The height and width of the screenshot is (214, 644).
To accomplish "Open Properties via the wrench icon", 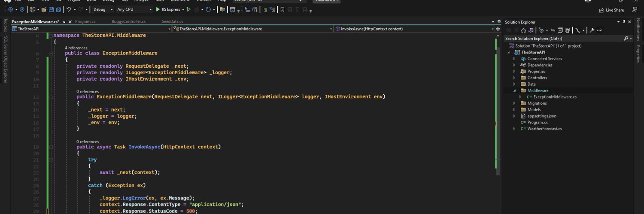I will [592, 30].
